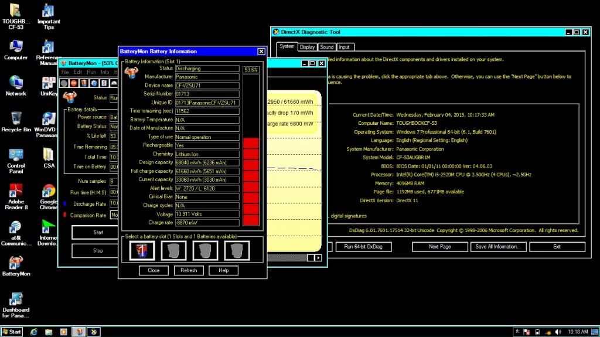
Task: Open the File menu in BatteryMon
Action: point(65,72)
